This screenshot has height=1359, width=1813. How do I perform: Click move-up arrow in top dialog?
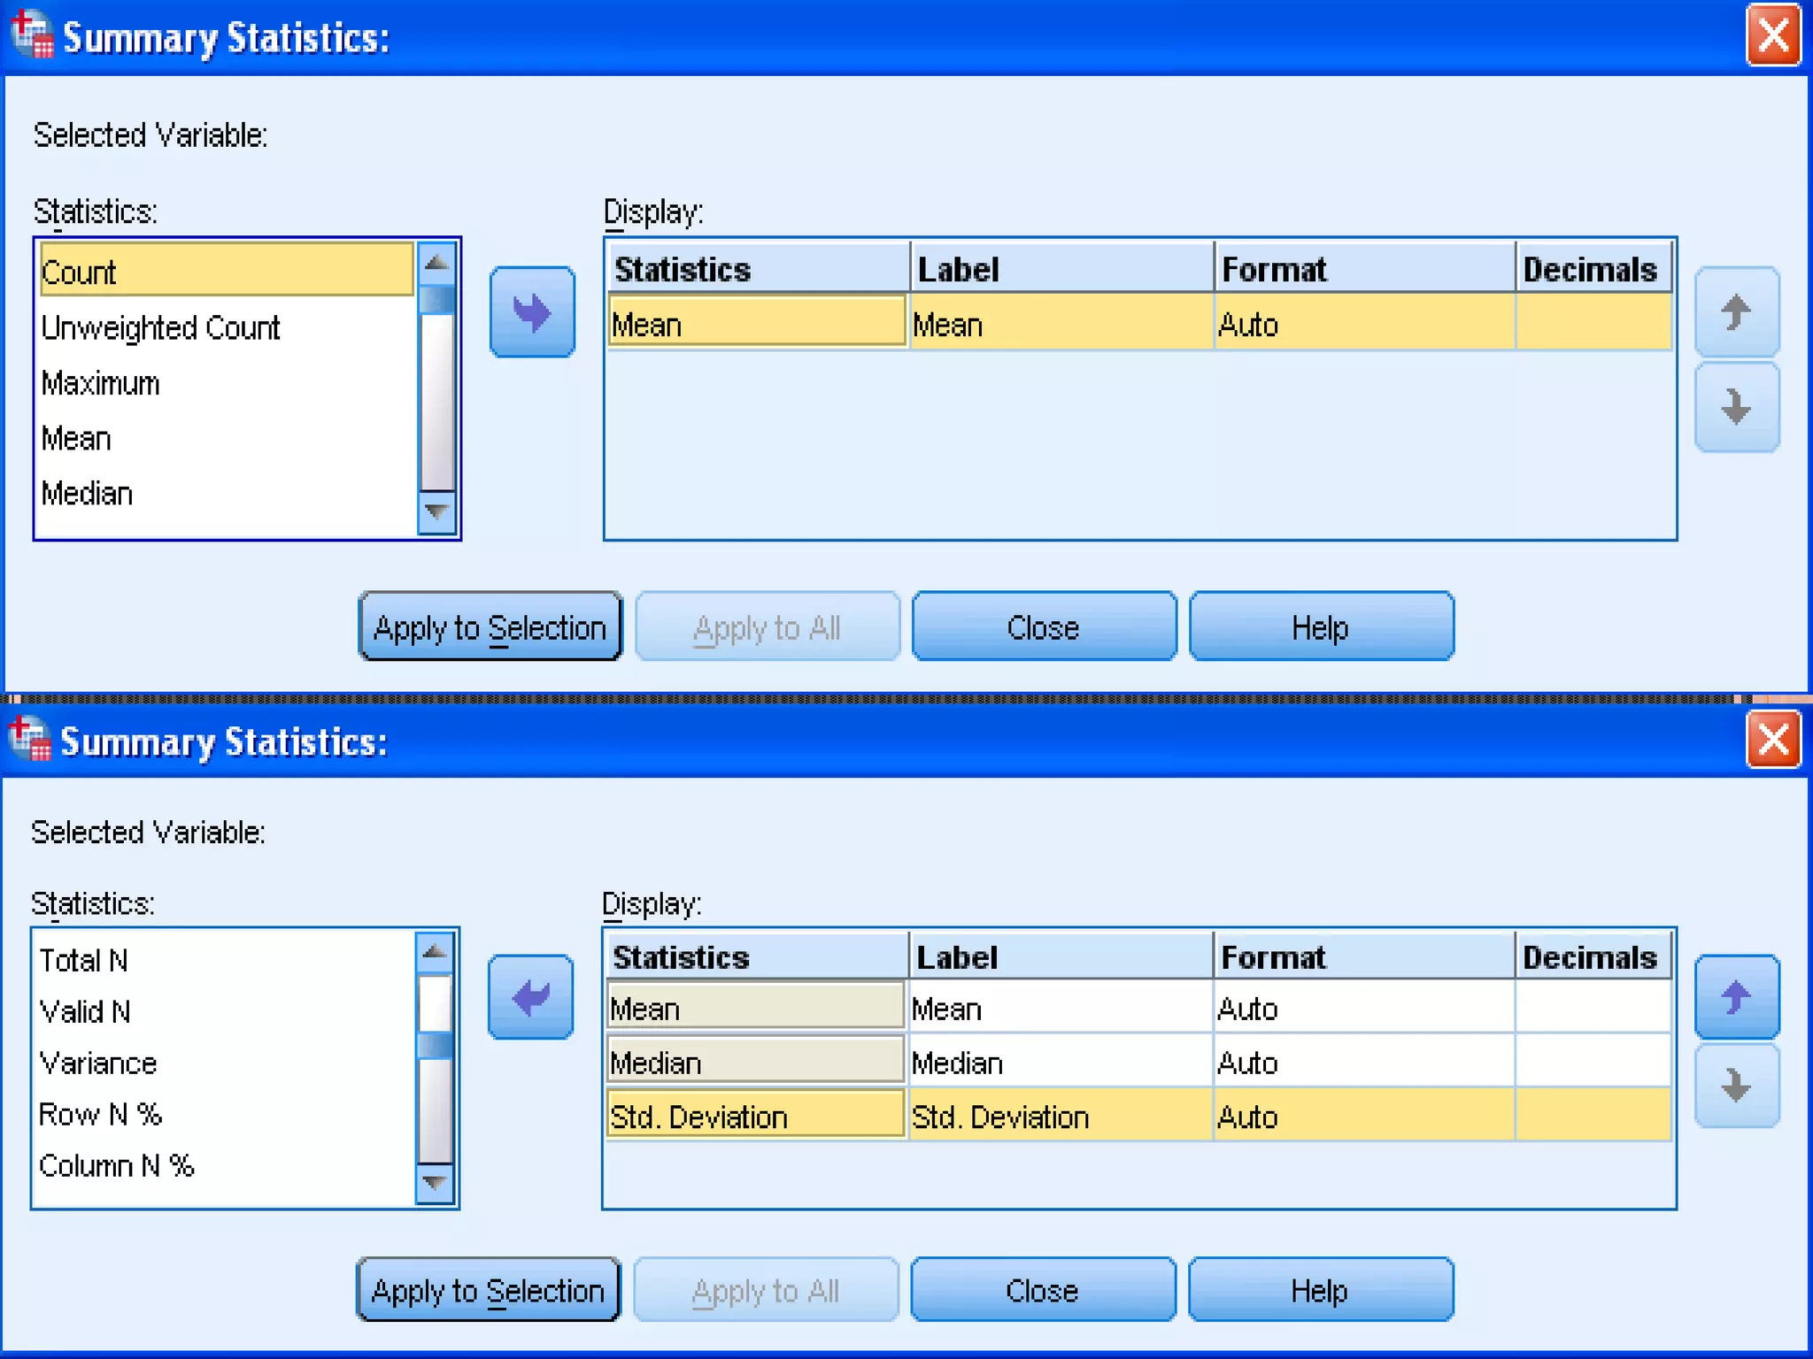tap(1736, 311)
